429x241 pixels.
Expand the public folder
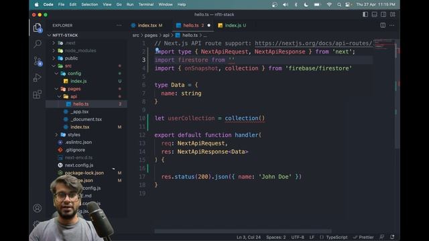pyautogui.click(x=86, y=58)
